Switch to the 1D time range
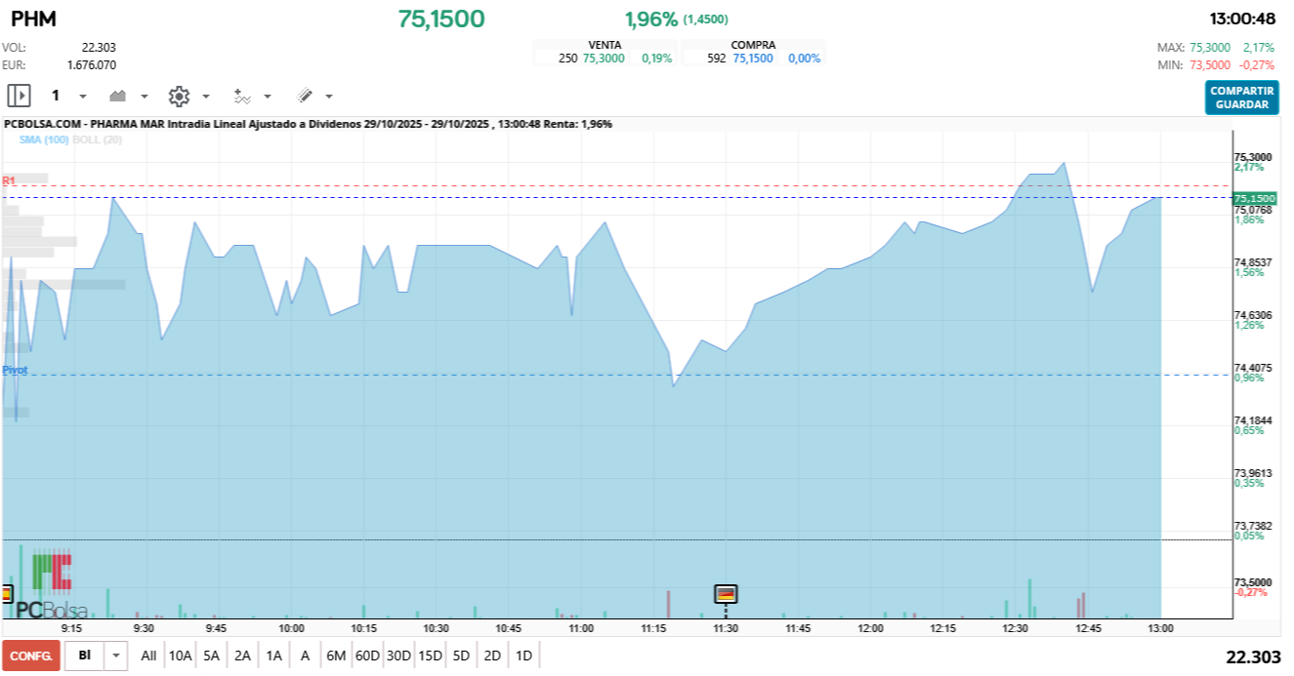The width and height of the screenshot is (1294, 676). coord(523,656)
